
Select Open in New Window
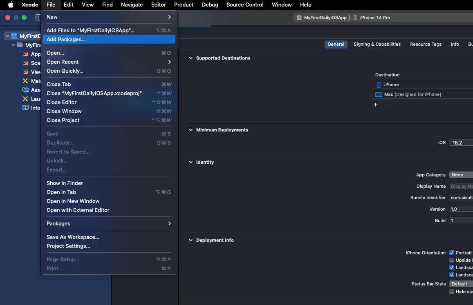pyautogui.click(x=109, y=201)
